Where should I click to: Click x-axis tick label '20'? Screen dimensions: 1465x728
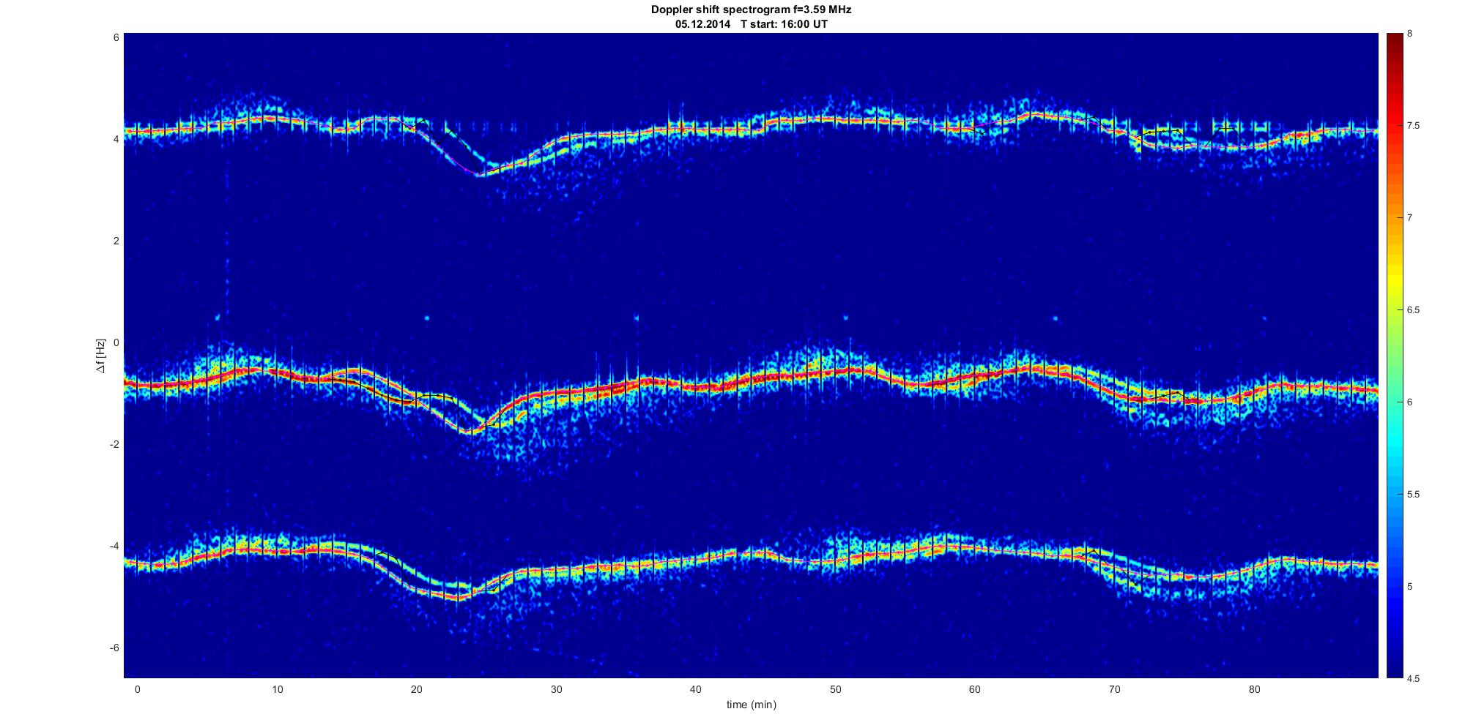coord(416,689)
